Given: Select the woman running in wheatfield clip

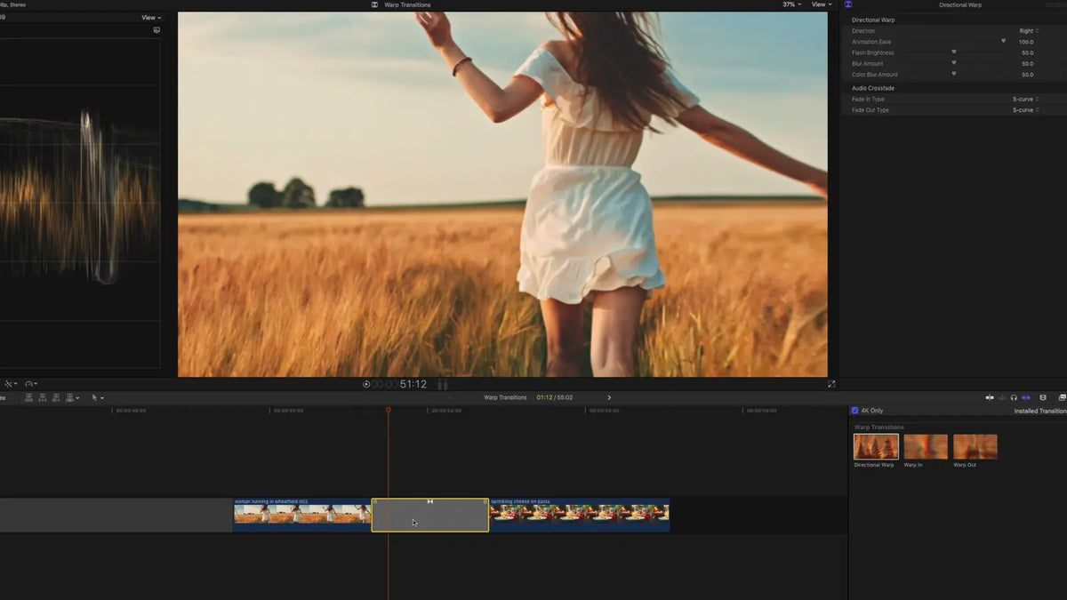Looking at the screenshot, I should (x=302, y=515).
